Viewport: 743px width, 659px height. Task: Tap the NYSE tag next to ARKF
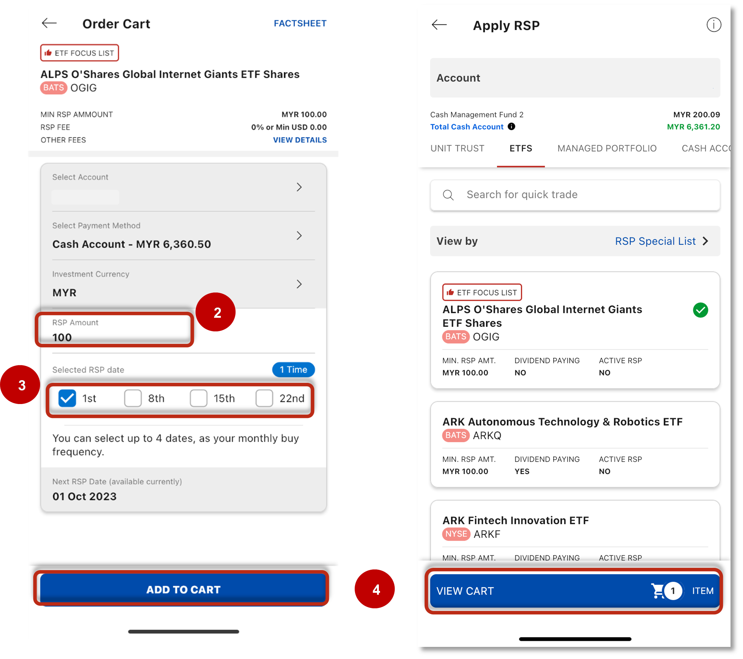[x=456, y=534]
